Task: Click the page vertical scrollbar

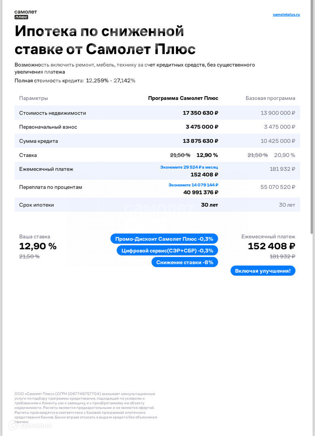Action: click(312, 117)
